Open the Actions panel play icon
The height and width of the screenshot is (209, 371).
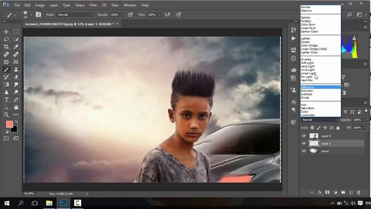(293, 38)
